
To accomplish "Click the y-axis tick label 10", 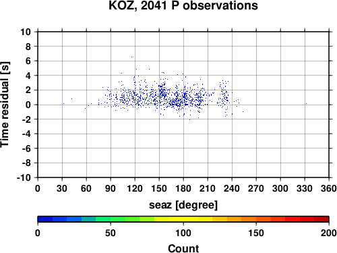I will [x=26, y=32].
